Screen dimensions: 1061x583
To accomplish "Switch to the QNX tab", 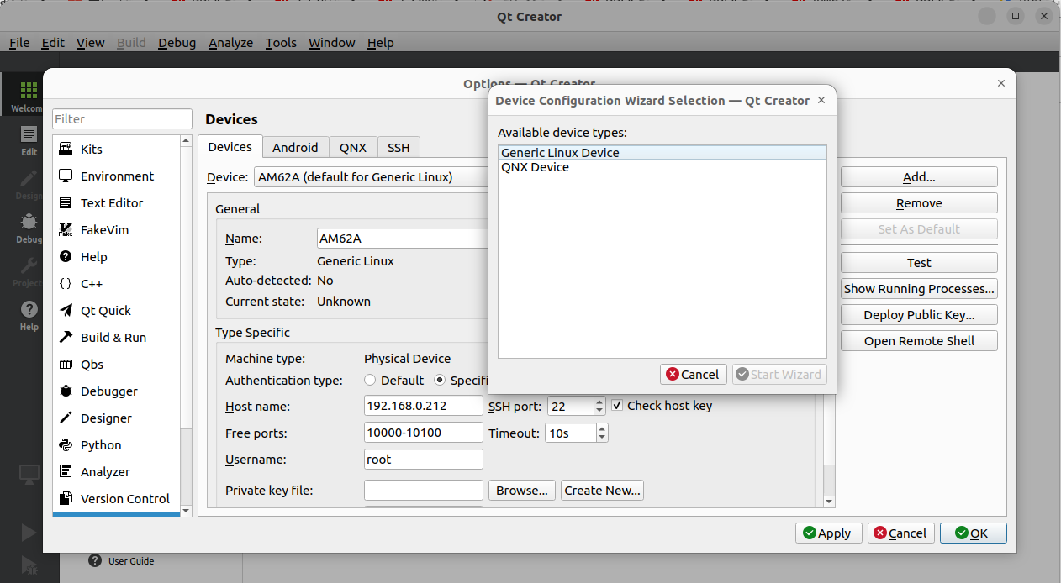I will (353, 147).
